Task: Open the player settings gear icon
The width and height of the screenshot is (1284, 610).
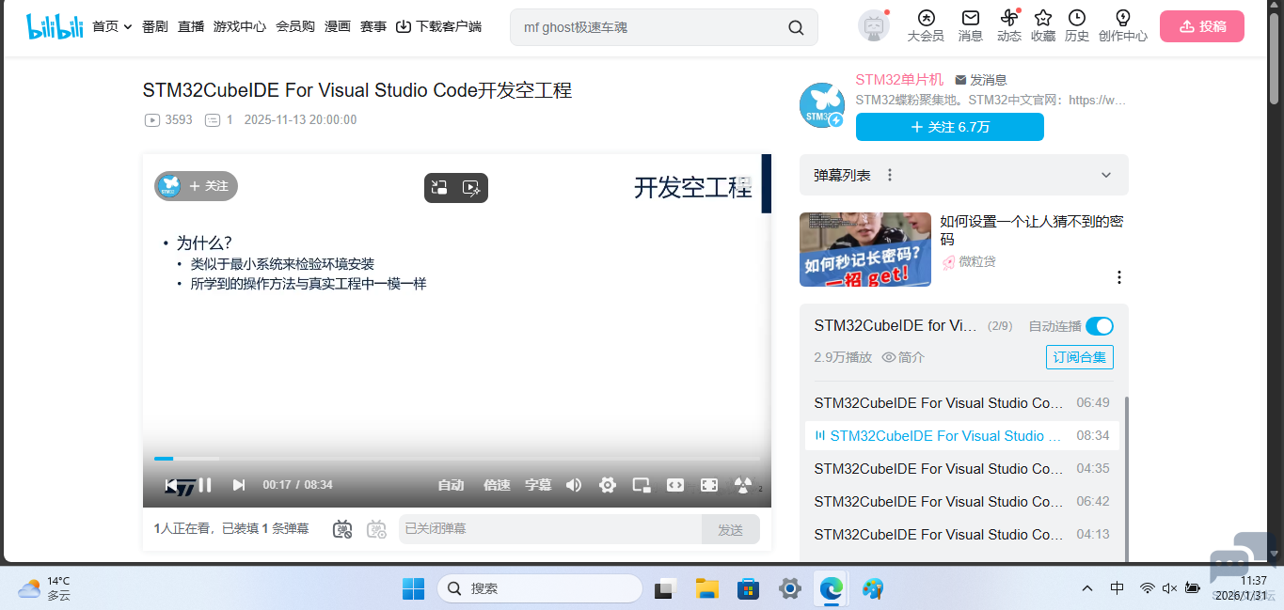Action: coord(607,485)
